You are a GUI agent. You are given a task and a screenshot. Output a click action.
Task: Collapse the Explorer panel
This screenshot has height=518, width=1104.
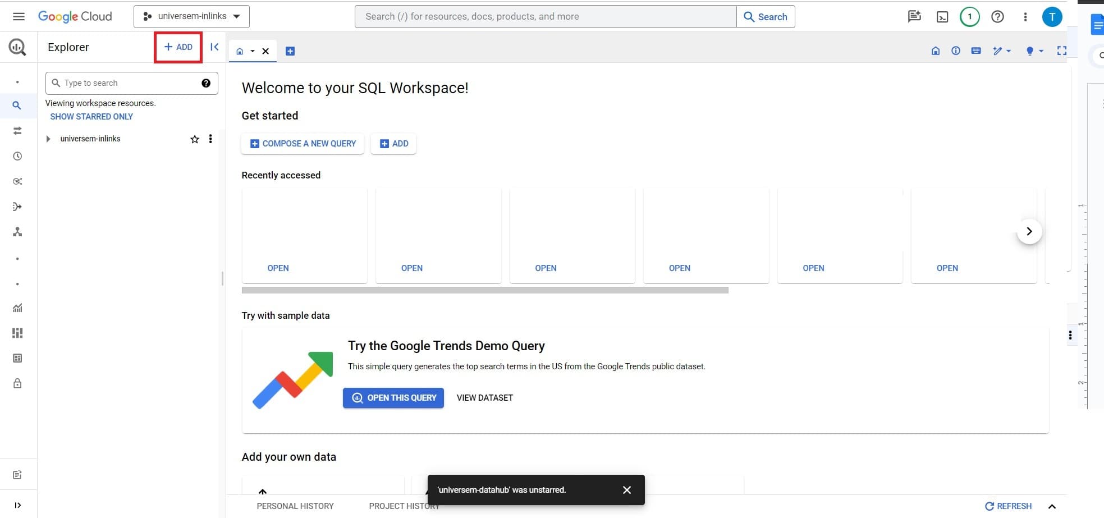[214, 47]
